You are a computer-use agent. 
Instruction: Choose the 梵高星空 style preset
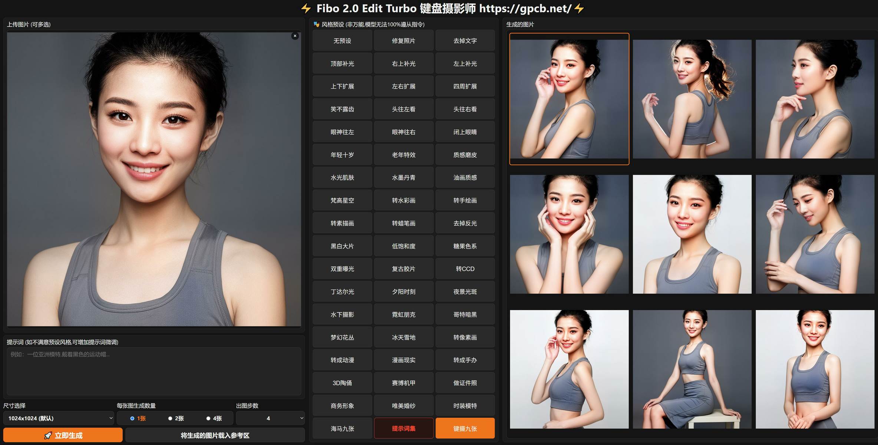[x=342, y=201]
